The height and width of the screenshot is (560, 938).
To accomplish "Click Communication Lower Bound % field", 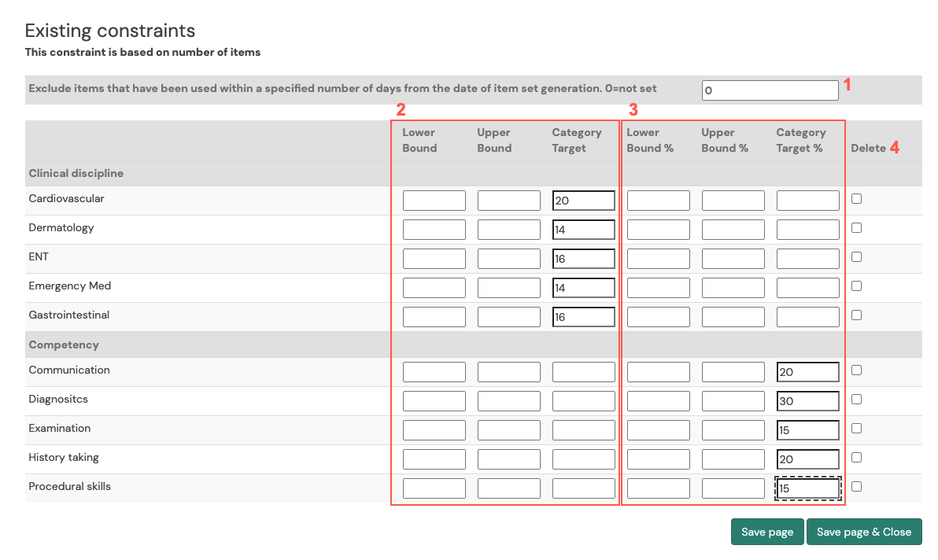I will 658,372.
